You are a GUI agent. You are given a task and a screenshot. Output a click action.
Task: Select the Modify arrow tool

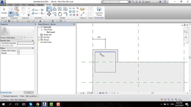[x=4, y=11]
